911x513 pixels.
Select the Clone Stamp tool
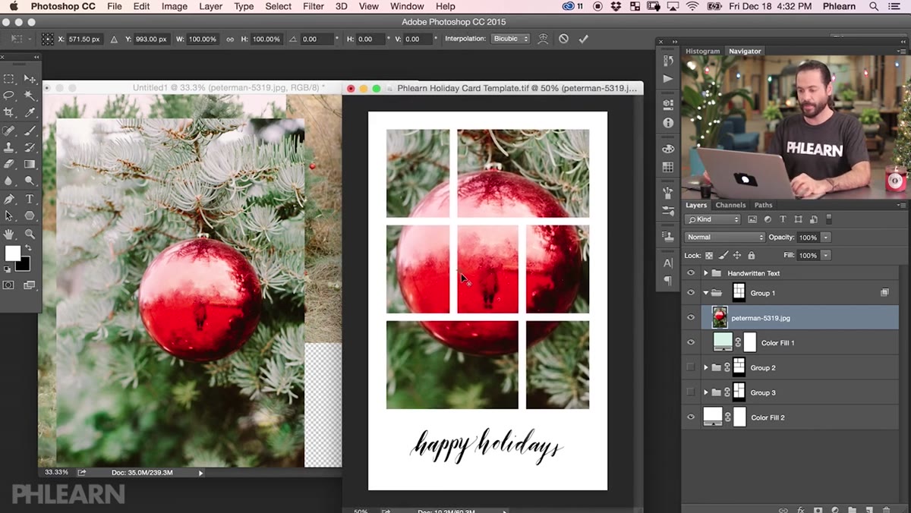9,147
